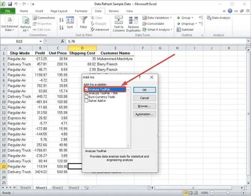251x196 pixels.
Task: Toggle the Analysis ToolPak checkbox
Action: (86, 89)
